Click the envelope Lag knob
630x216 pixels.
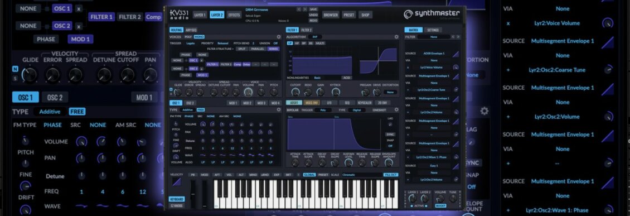[390, 124]
